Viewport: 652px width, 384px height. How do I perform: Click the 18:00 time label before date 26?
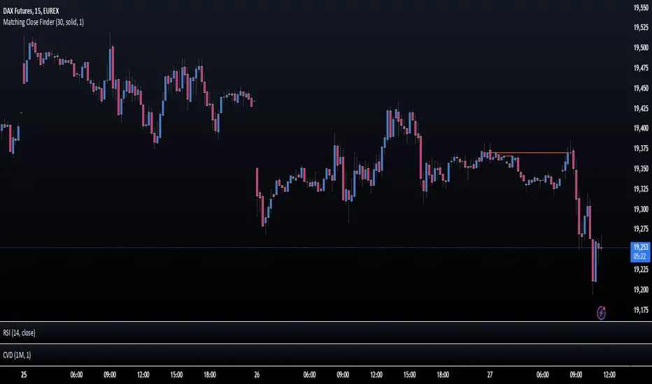210,374
